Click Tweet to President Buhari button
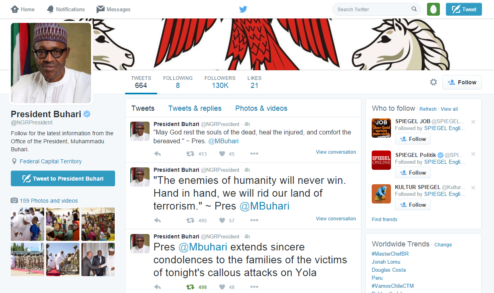The width and height of the screenshot is (494, 293). pos(63,179)
